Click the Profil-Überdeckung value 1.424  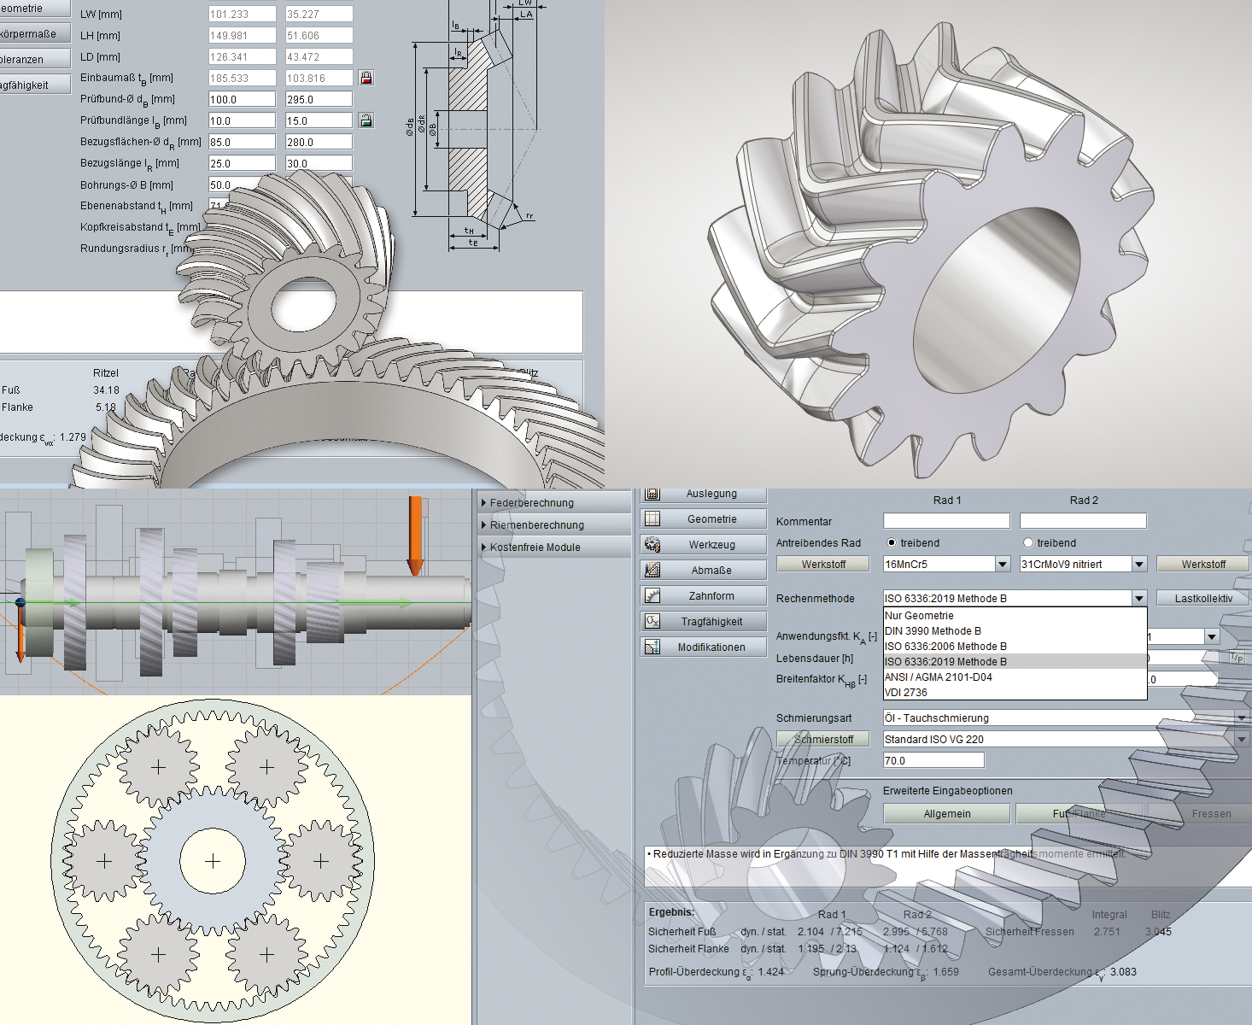tap(770, 972)
